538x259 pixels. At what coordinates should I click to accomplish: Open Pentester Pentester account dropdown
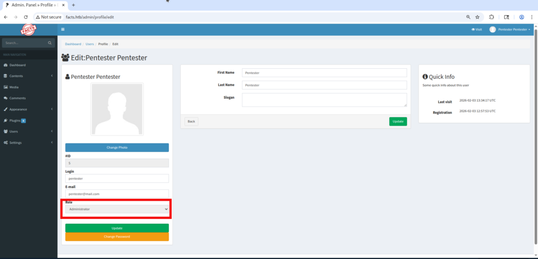(x=510, y=29)
